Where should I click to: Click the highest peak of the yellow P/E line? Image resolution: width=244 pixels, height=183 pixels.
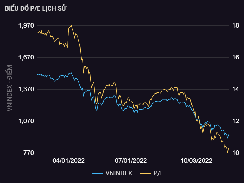point(71,25)
